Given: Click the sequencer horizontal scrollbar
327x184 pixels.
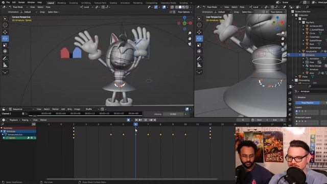Looking at the screenshot, I should click(85, 116).
